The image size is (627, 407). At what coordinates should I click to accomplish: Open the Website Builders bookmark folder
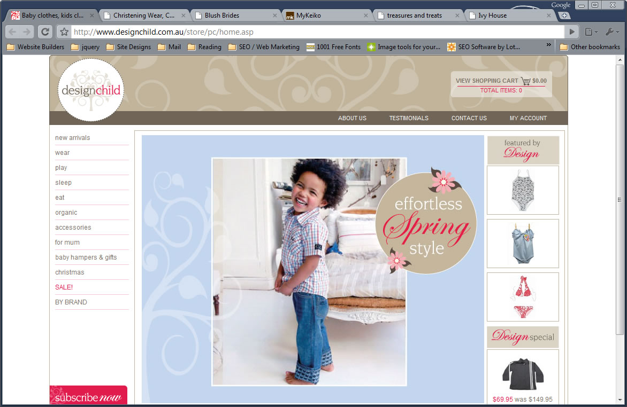35,47
